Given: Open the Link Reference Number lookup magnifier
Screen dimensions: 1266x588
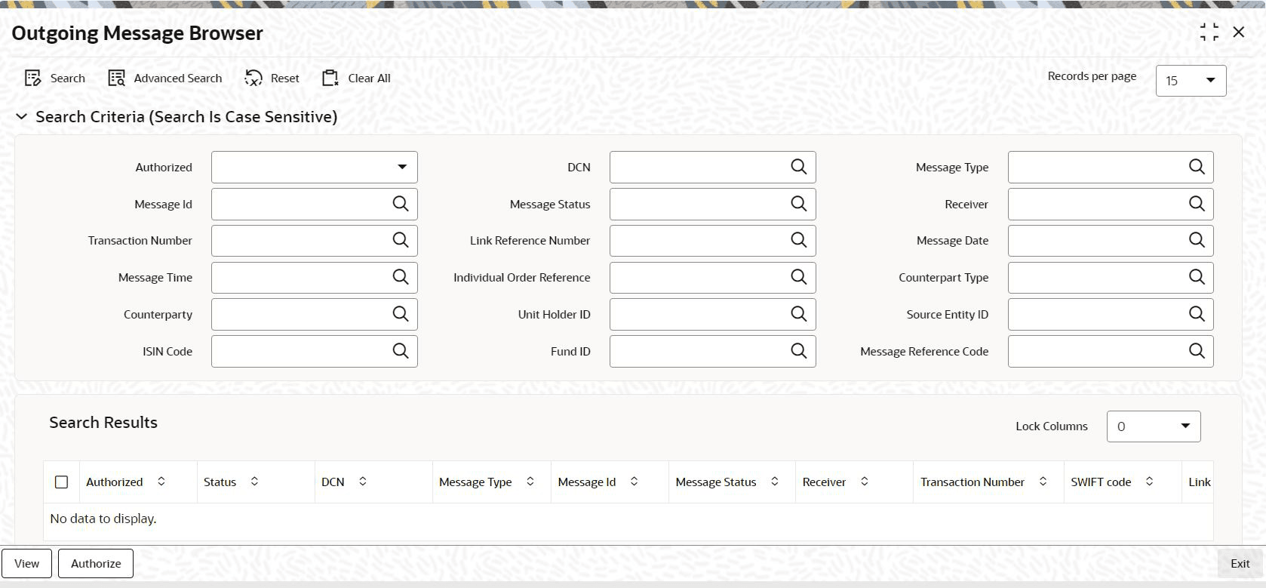Looking at the screenshot, I should coord(799,240).
